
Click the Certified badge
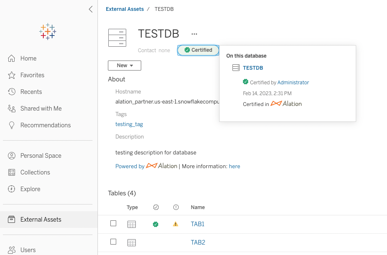[x=198, y=50]
